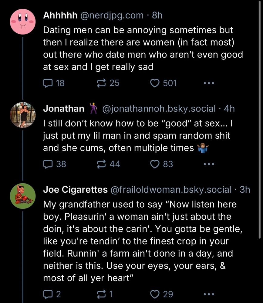Like the Ahhhhh post with 501 likes
The width and height of the screenshot is (263, 303).
coord(155,83)
